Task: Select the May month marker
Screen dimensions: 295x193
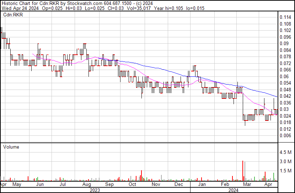Action: [x=17, y=184]
